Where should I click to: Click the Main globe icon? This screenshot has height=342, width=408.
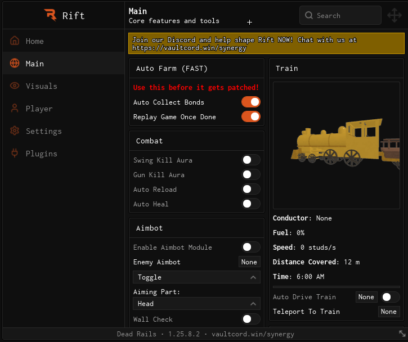coord(15,63)
